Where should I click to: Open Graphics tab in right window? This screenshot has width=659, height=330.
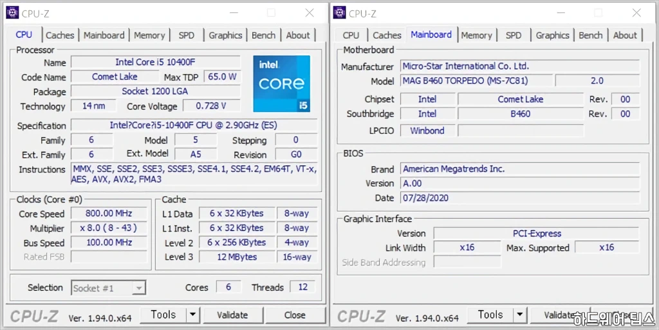pos(552,35)
